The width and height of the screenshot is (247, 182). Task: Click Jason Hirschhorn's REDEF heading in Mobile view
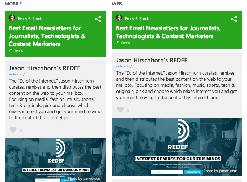(44, 68)
